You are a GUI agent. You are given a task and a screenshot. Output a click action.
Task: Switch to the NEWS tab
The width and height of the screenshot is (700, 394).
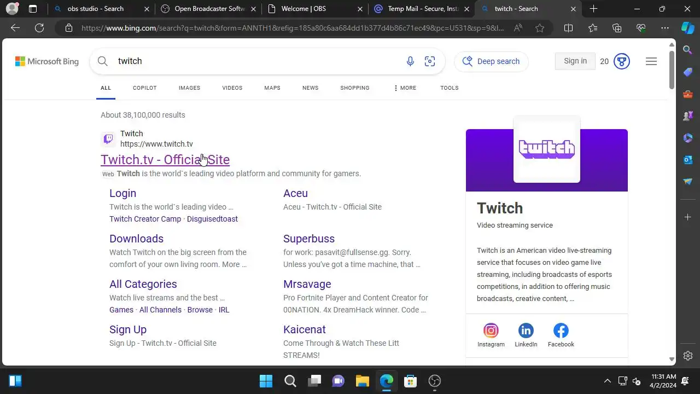click(310, 88)
